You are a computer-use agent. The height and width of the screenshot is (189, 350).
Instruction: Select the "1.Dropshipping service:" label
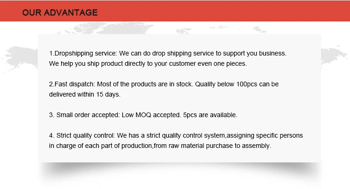tap(83, 54)
